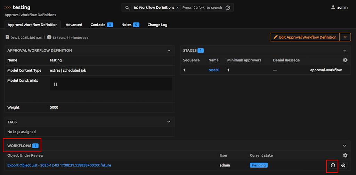Click the search magnifier icon
Image resolution: width=356 pixels, height=175 pixels.
(127, 8)
